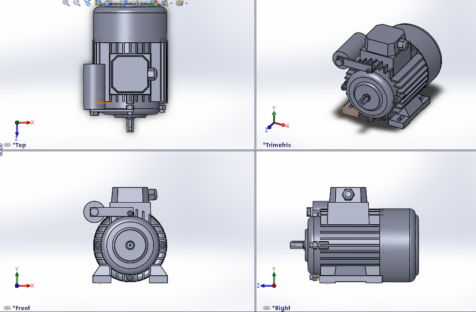Click the *Trimetric view label

tap(277, 145)
